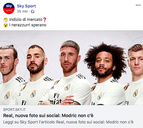Click the club crest on center player's shirt
Screen dimensions: 143x128
point(67,87)
